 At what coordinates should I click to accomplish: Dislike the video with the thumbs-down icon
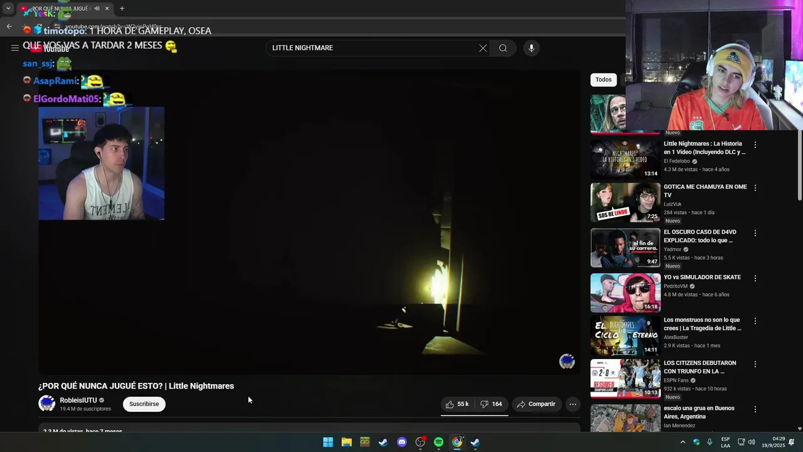pyautogui.click(x=491, y=404)
